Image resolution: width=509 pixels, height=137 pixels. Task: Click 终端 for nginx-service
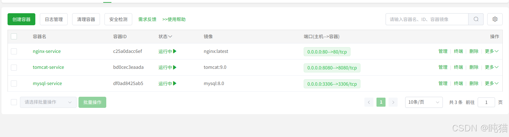(x=458, y=51)
